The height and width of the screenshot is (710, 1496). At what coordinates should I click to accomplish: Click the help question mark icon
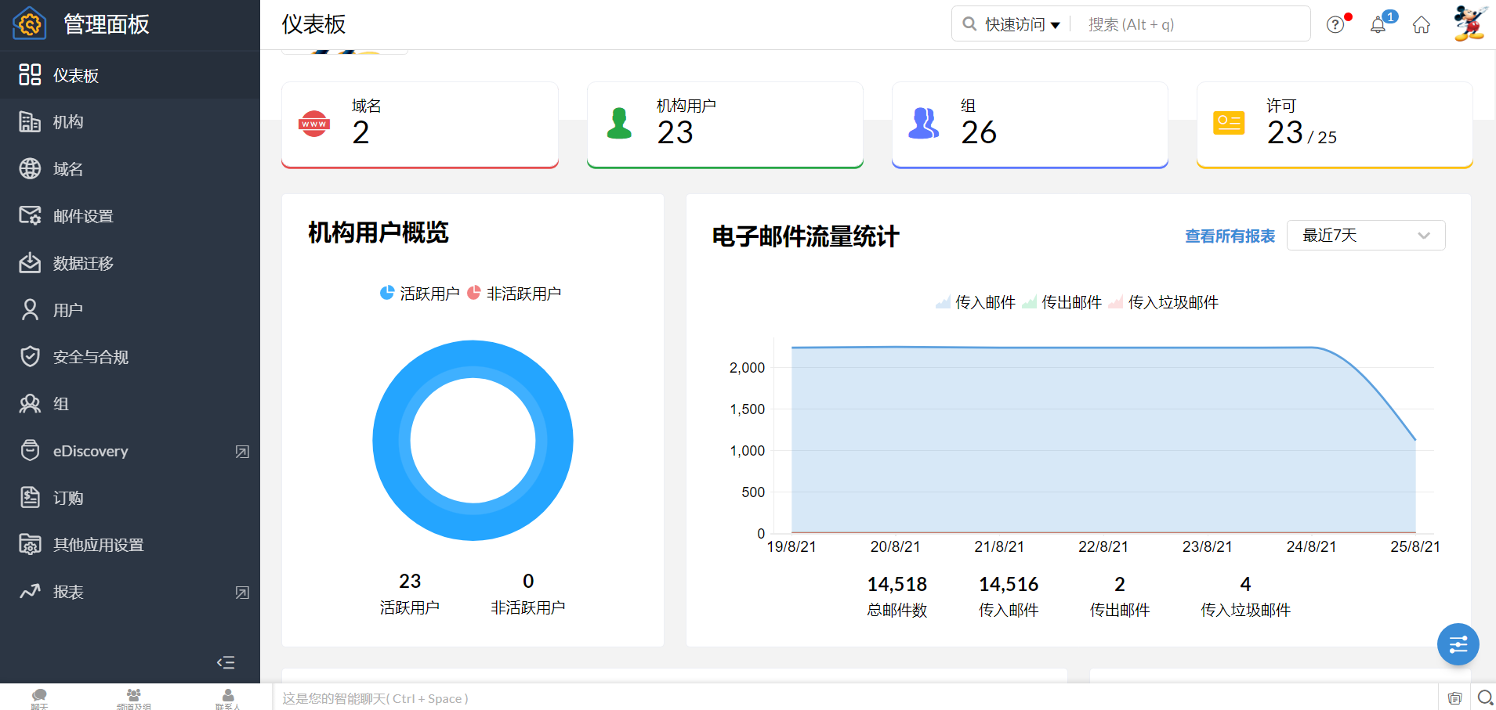1335,25
